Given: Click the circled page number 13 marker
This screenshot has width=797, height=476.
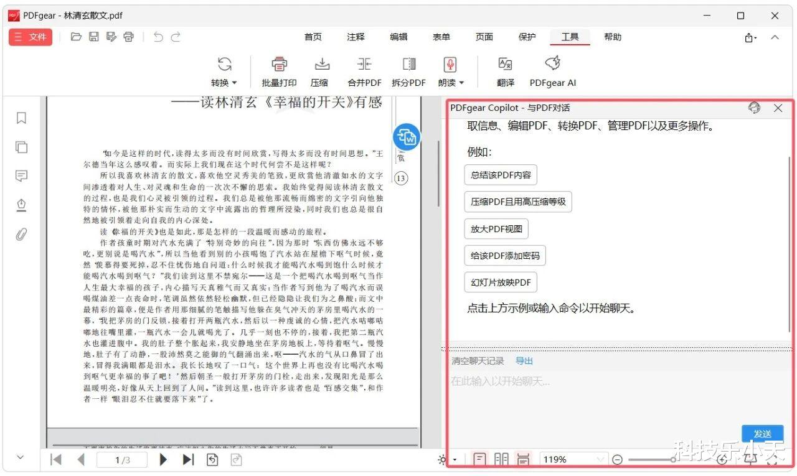Looking at the screenshot, I should coord(401,179).
